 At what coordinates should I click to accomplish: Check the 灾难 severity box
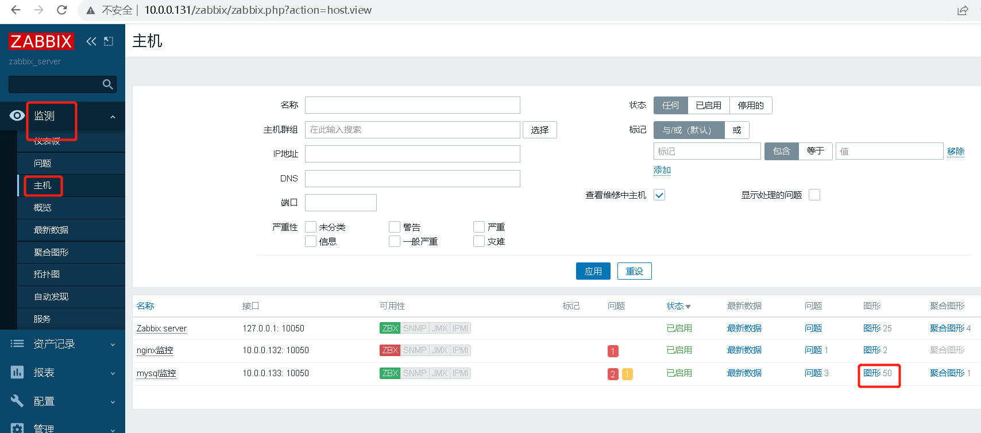[x=479, y=241]
